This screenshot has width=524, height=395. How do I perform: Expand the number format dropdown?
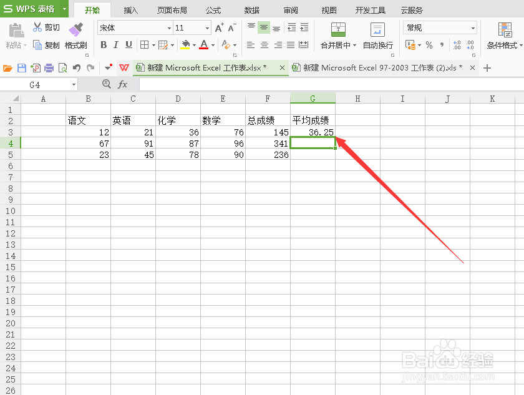point(473,28)
